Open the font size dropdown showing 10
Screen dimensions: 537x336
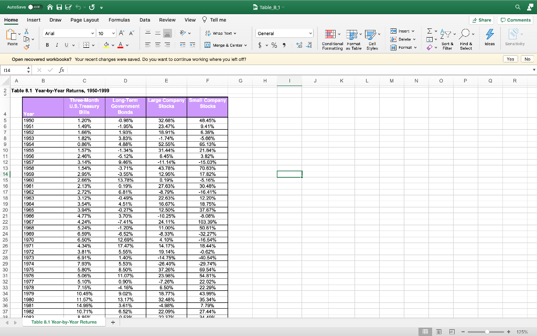click(113, 33)
